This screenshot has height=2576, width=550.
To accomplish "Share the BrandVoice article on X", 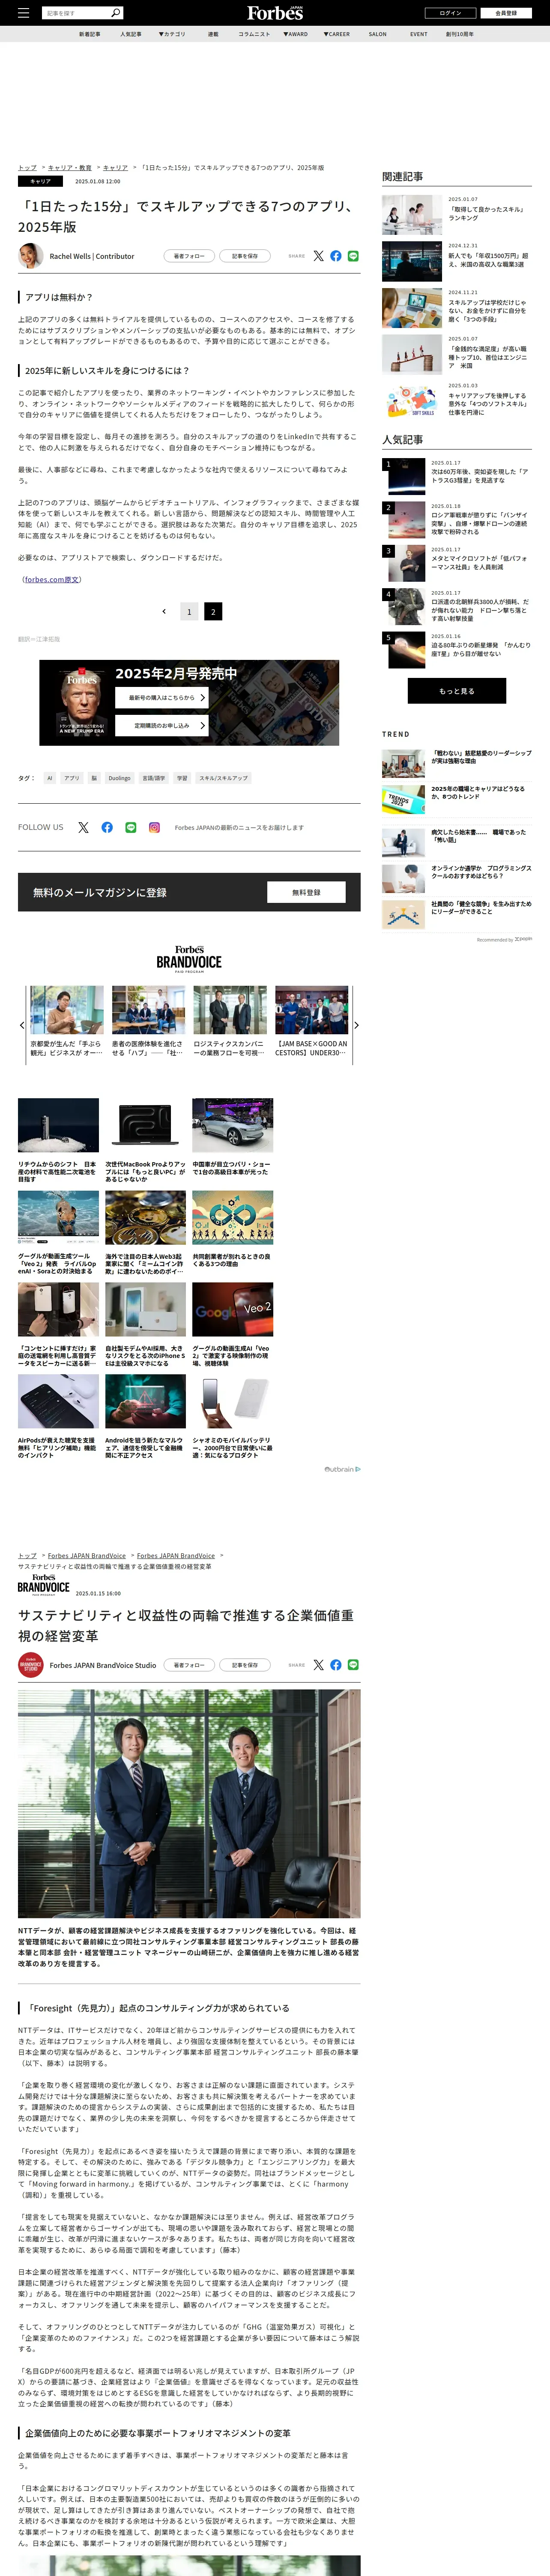I will [318, 1665].
